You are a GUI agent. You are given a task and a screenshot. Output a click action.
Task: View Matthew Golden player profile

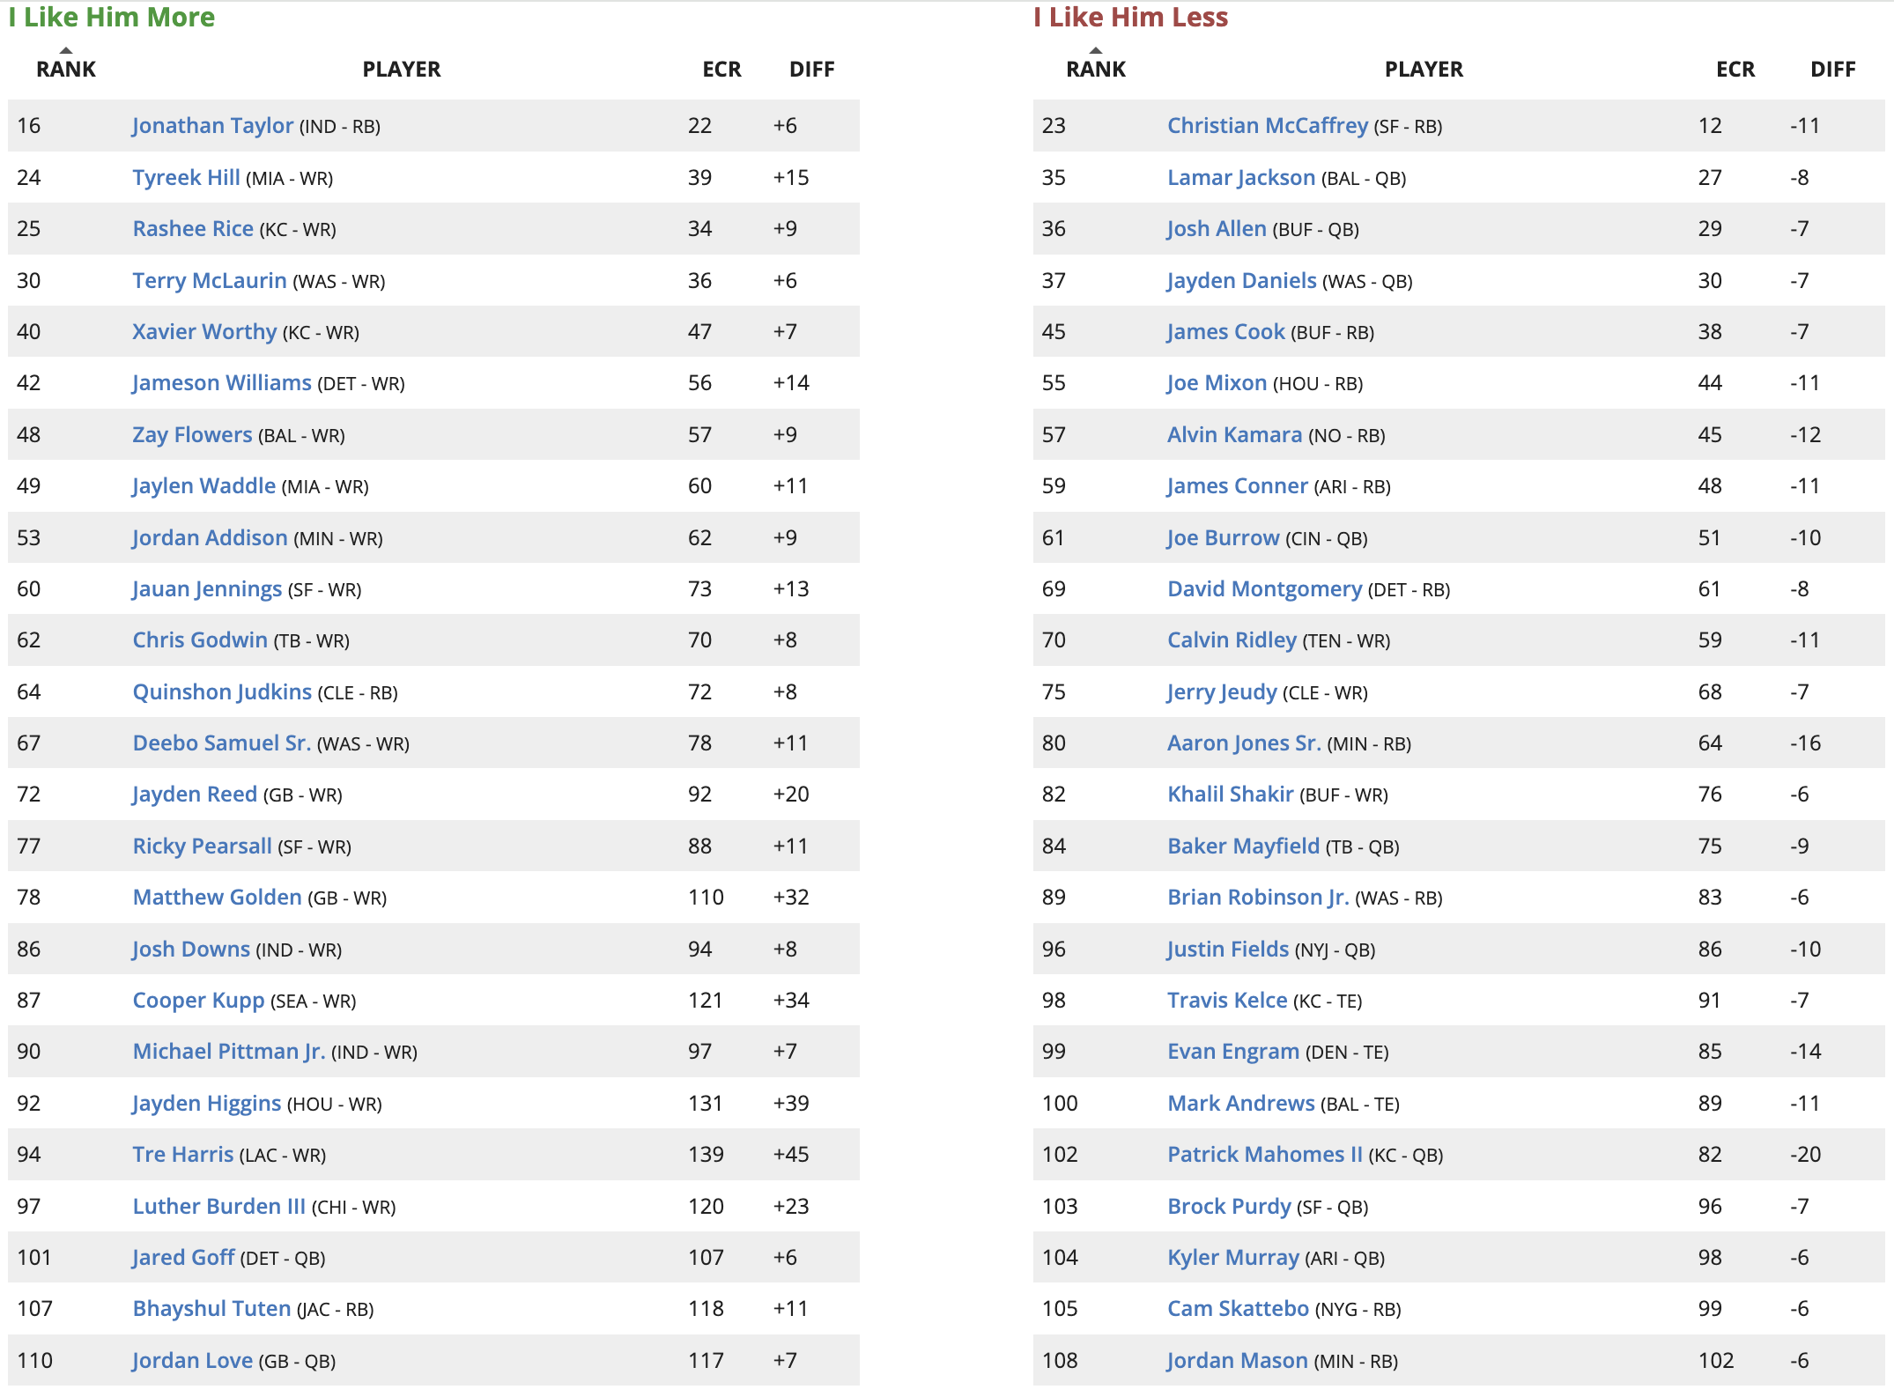[x=217, y=898]
